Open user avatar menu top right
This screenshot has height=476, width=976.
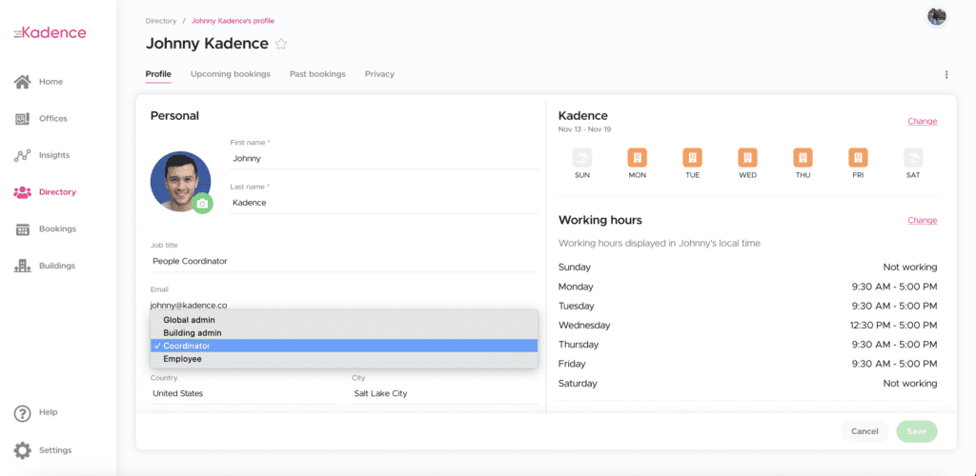point(936,17)
